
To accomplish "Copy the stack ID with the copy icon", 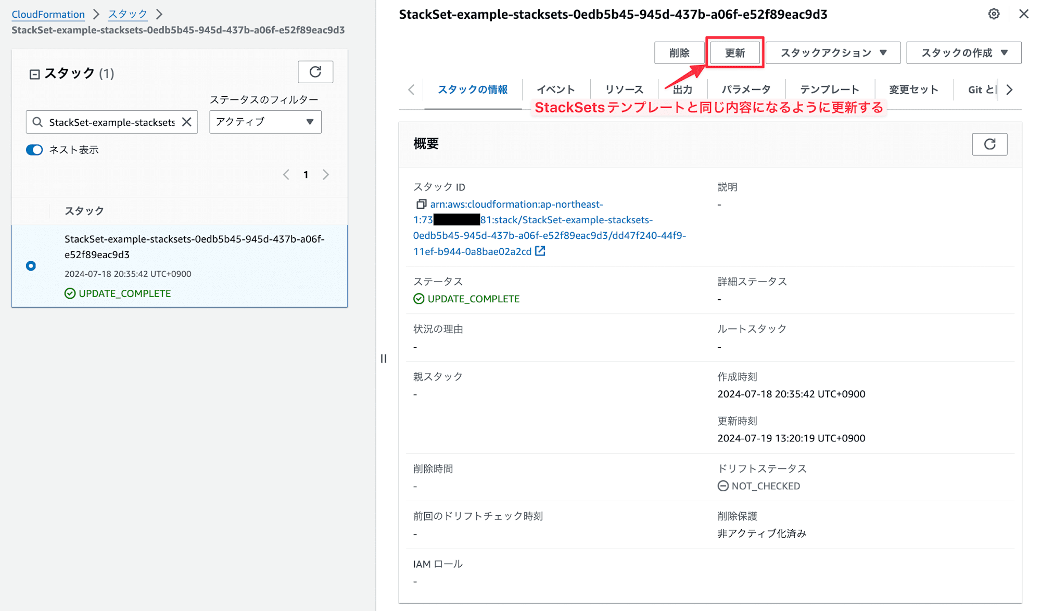I will coord(421,204).
